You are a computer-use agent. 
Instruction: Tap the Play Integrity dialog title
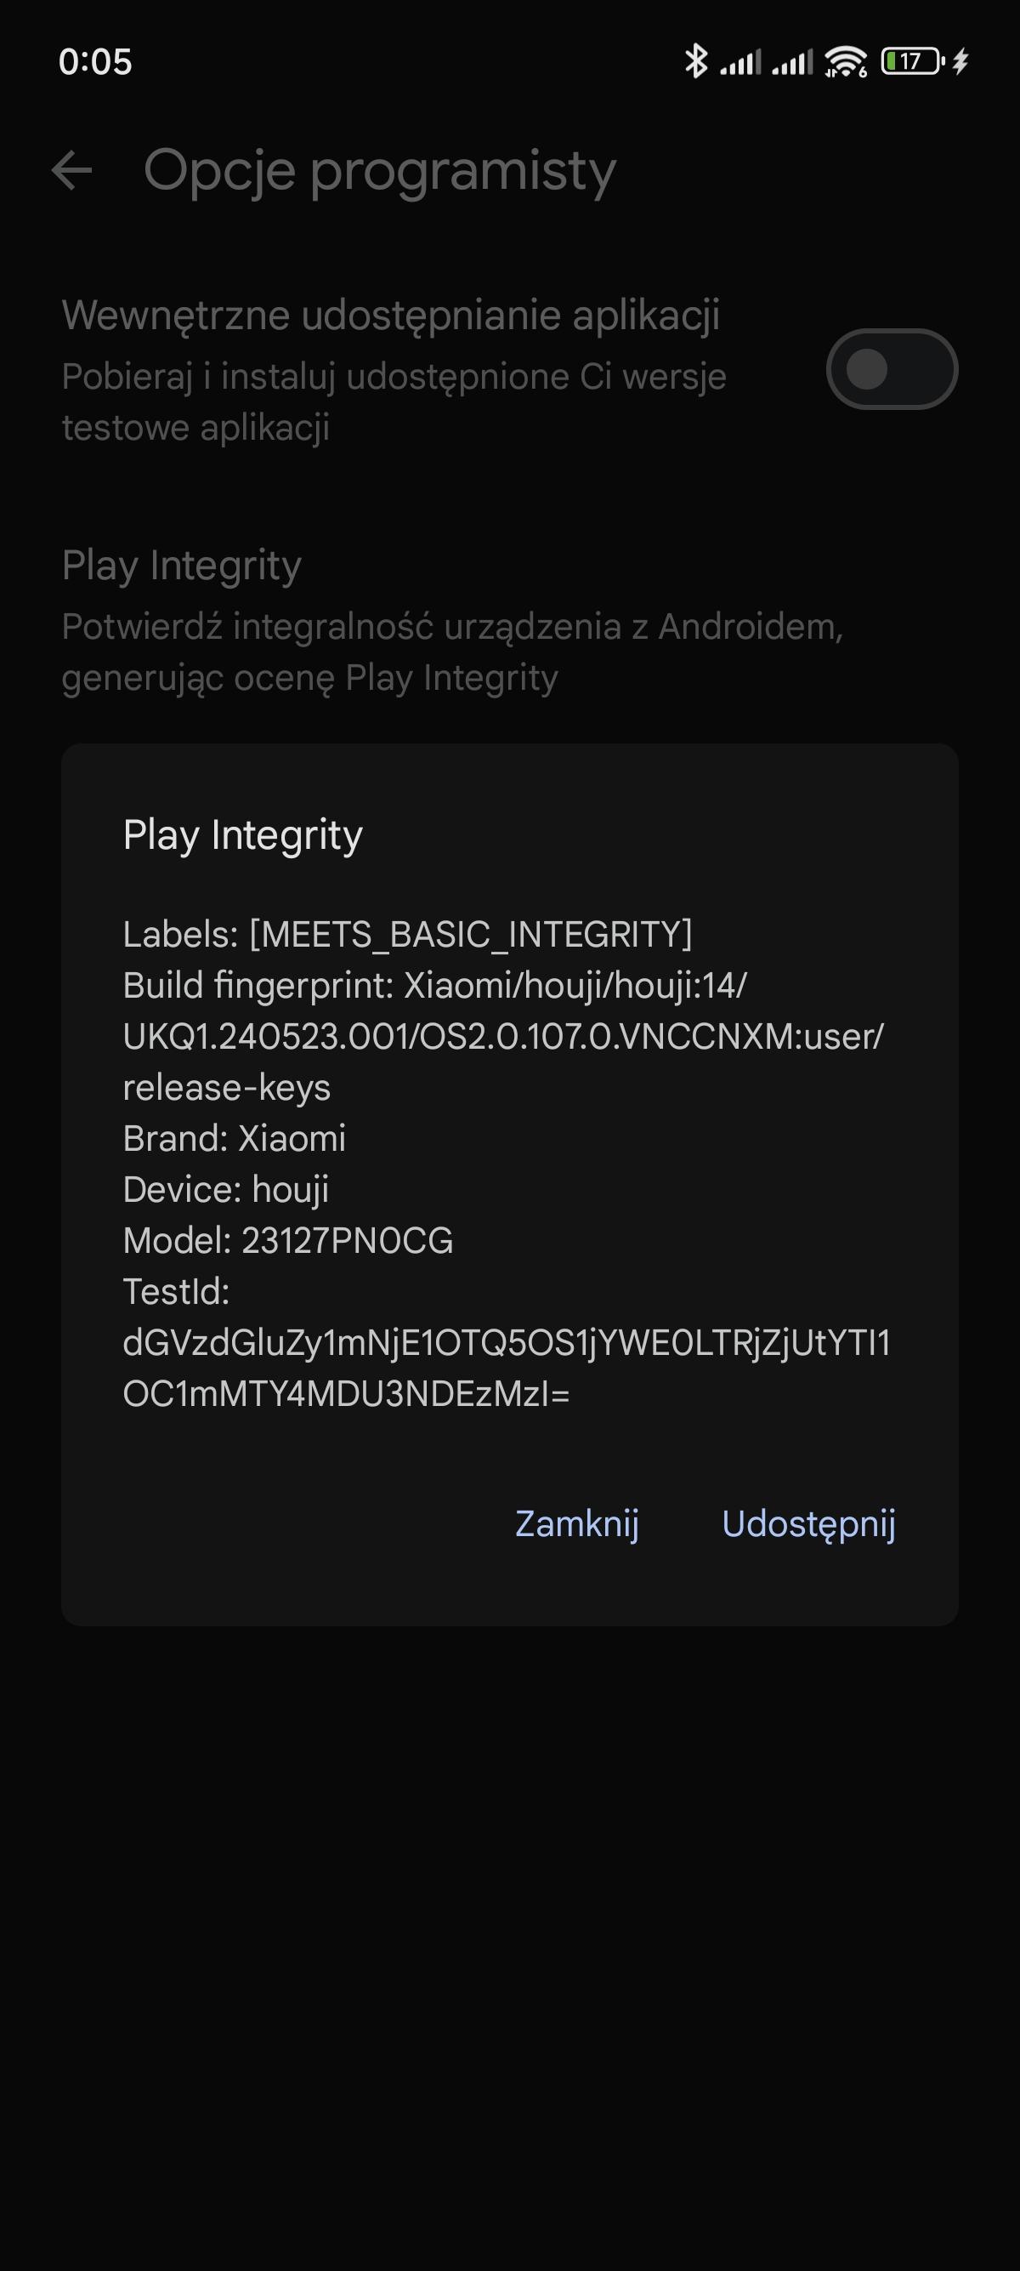coord(243,835)
